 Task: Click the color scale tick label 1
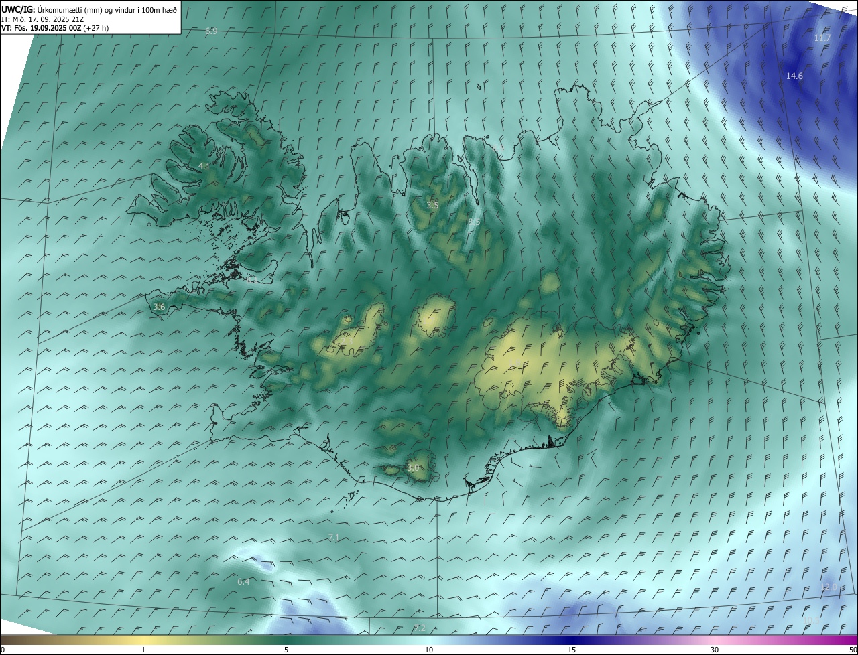pyautogui.click(x=143, y=650)
